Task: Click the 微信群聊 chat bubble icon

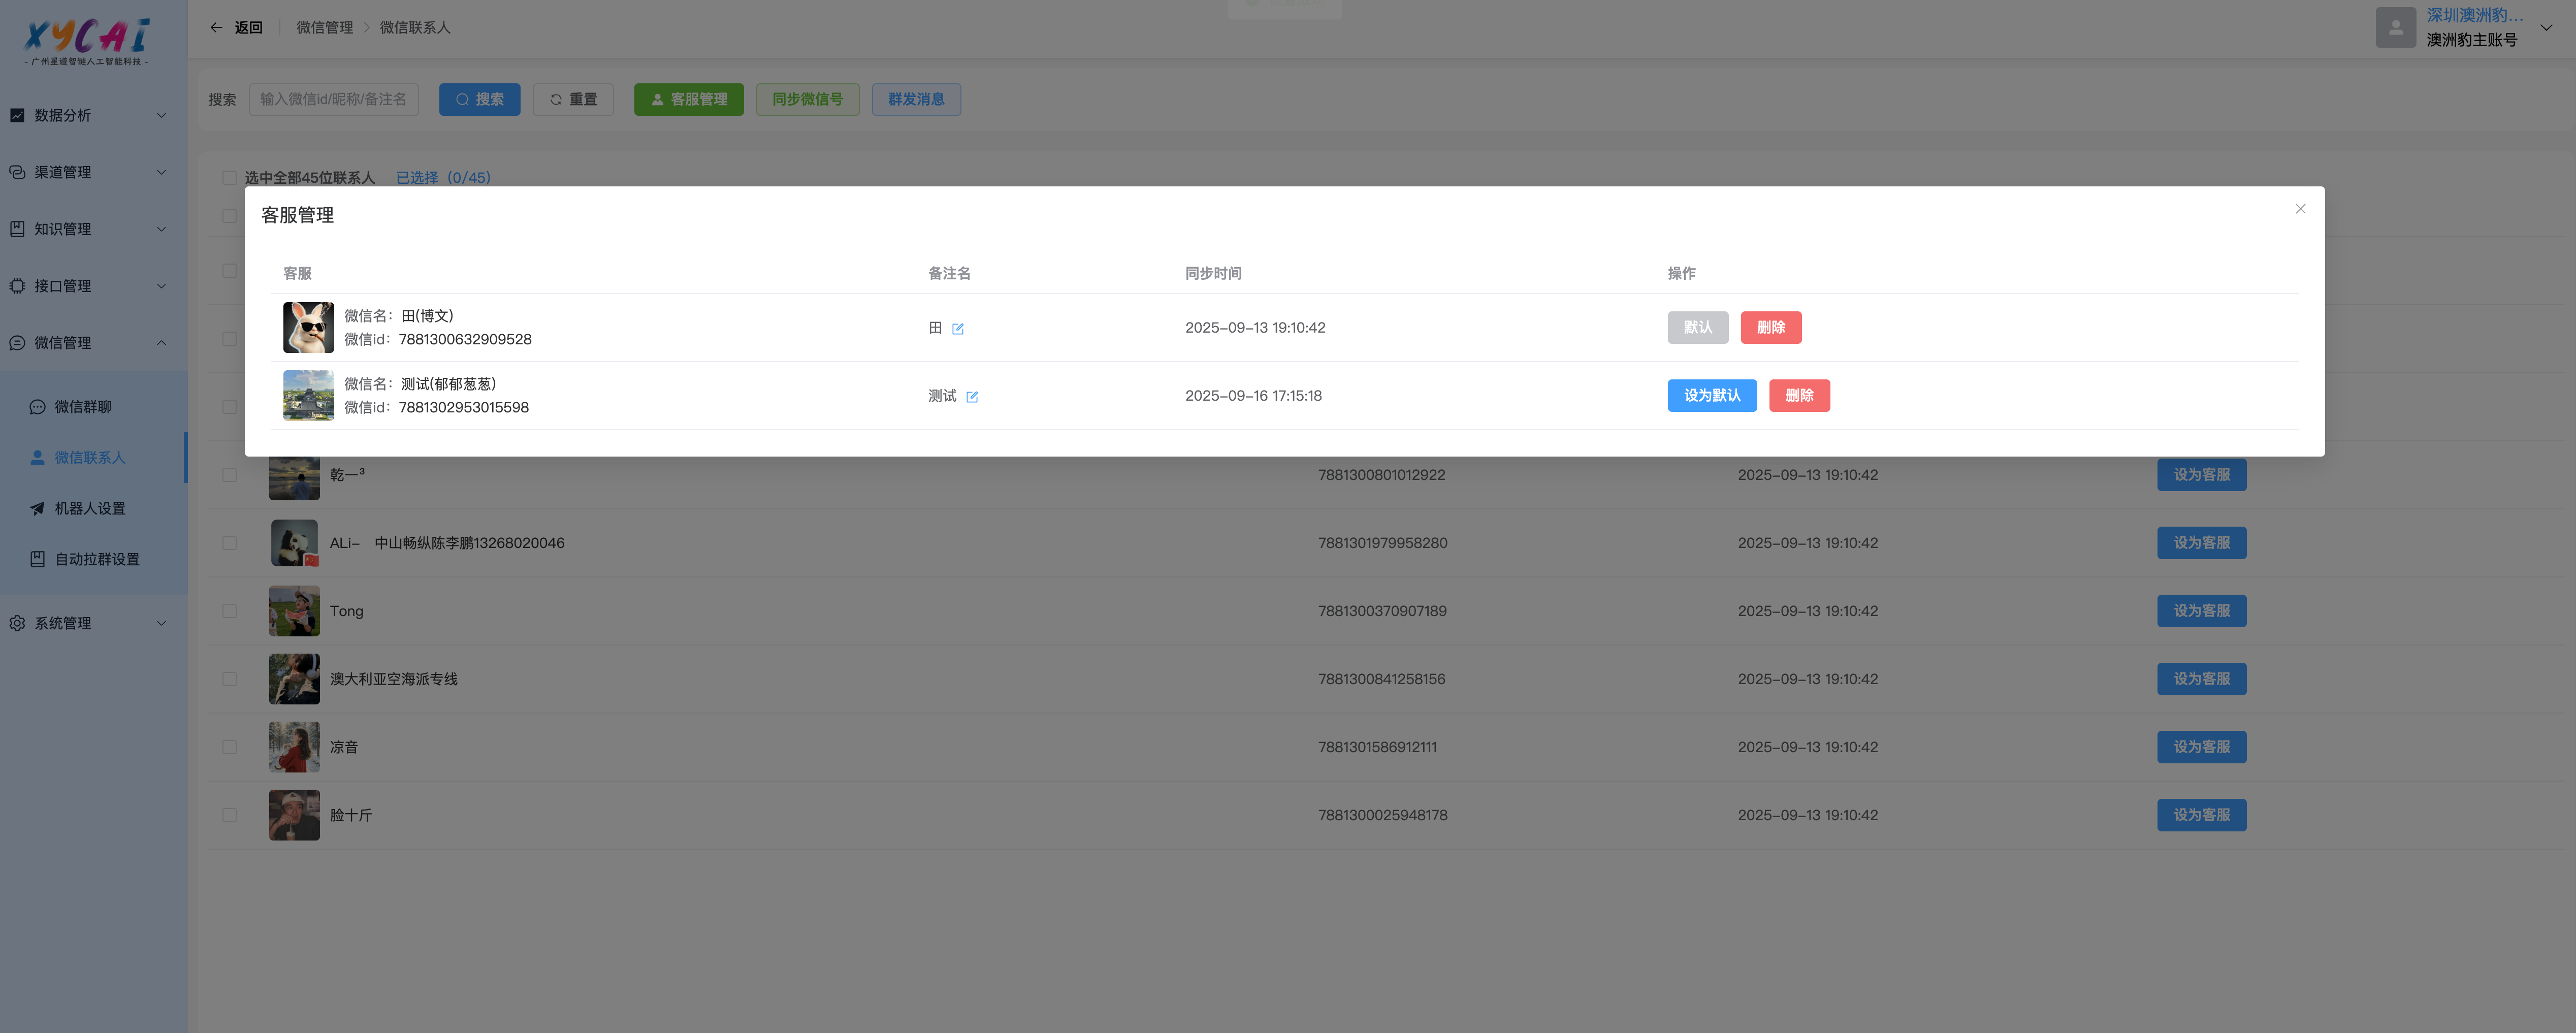Action: [x=37, y=407]
